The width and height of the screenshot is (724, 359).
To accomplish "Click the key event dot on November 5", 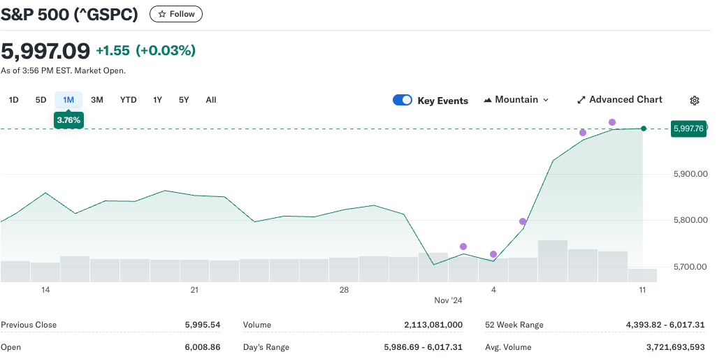I will tap(523, 221).
